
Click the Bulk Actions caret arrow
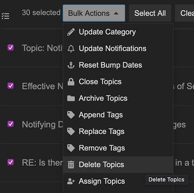[x=116, y=13]
